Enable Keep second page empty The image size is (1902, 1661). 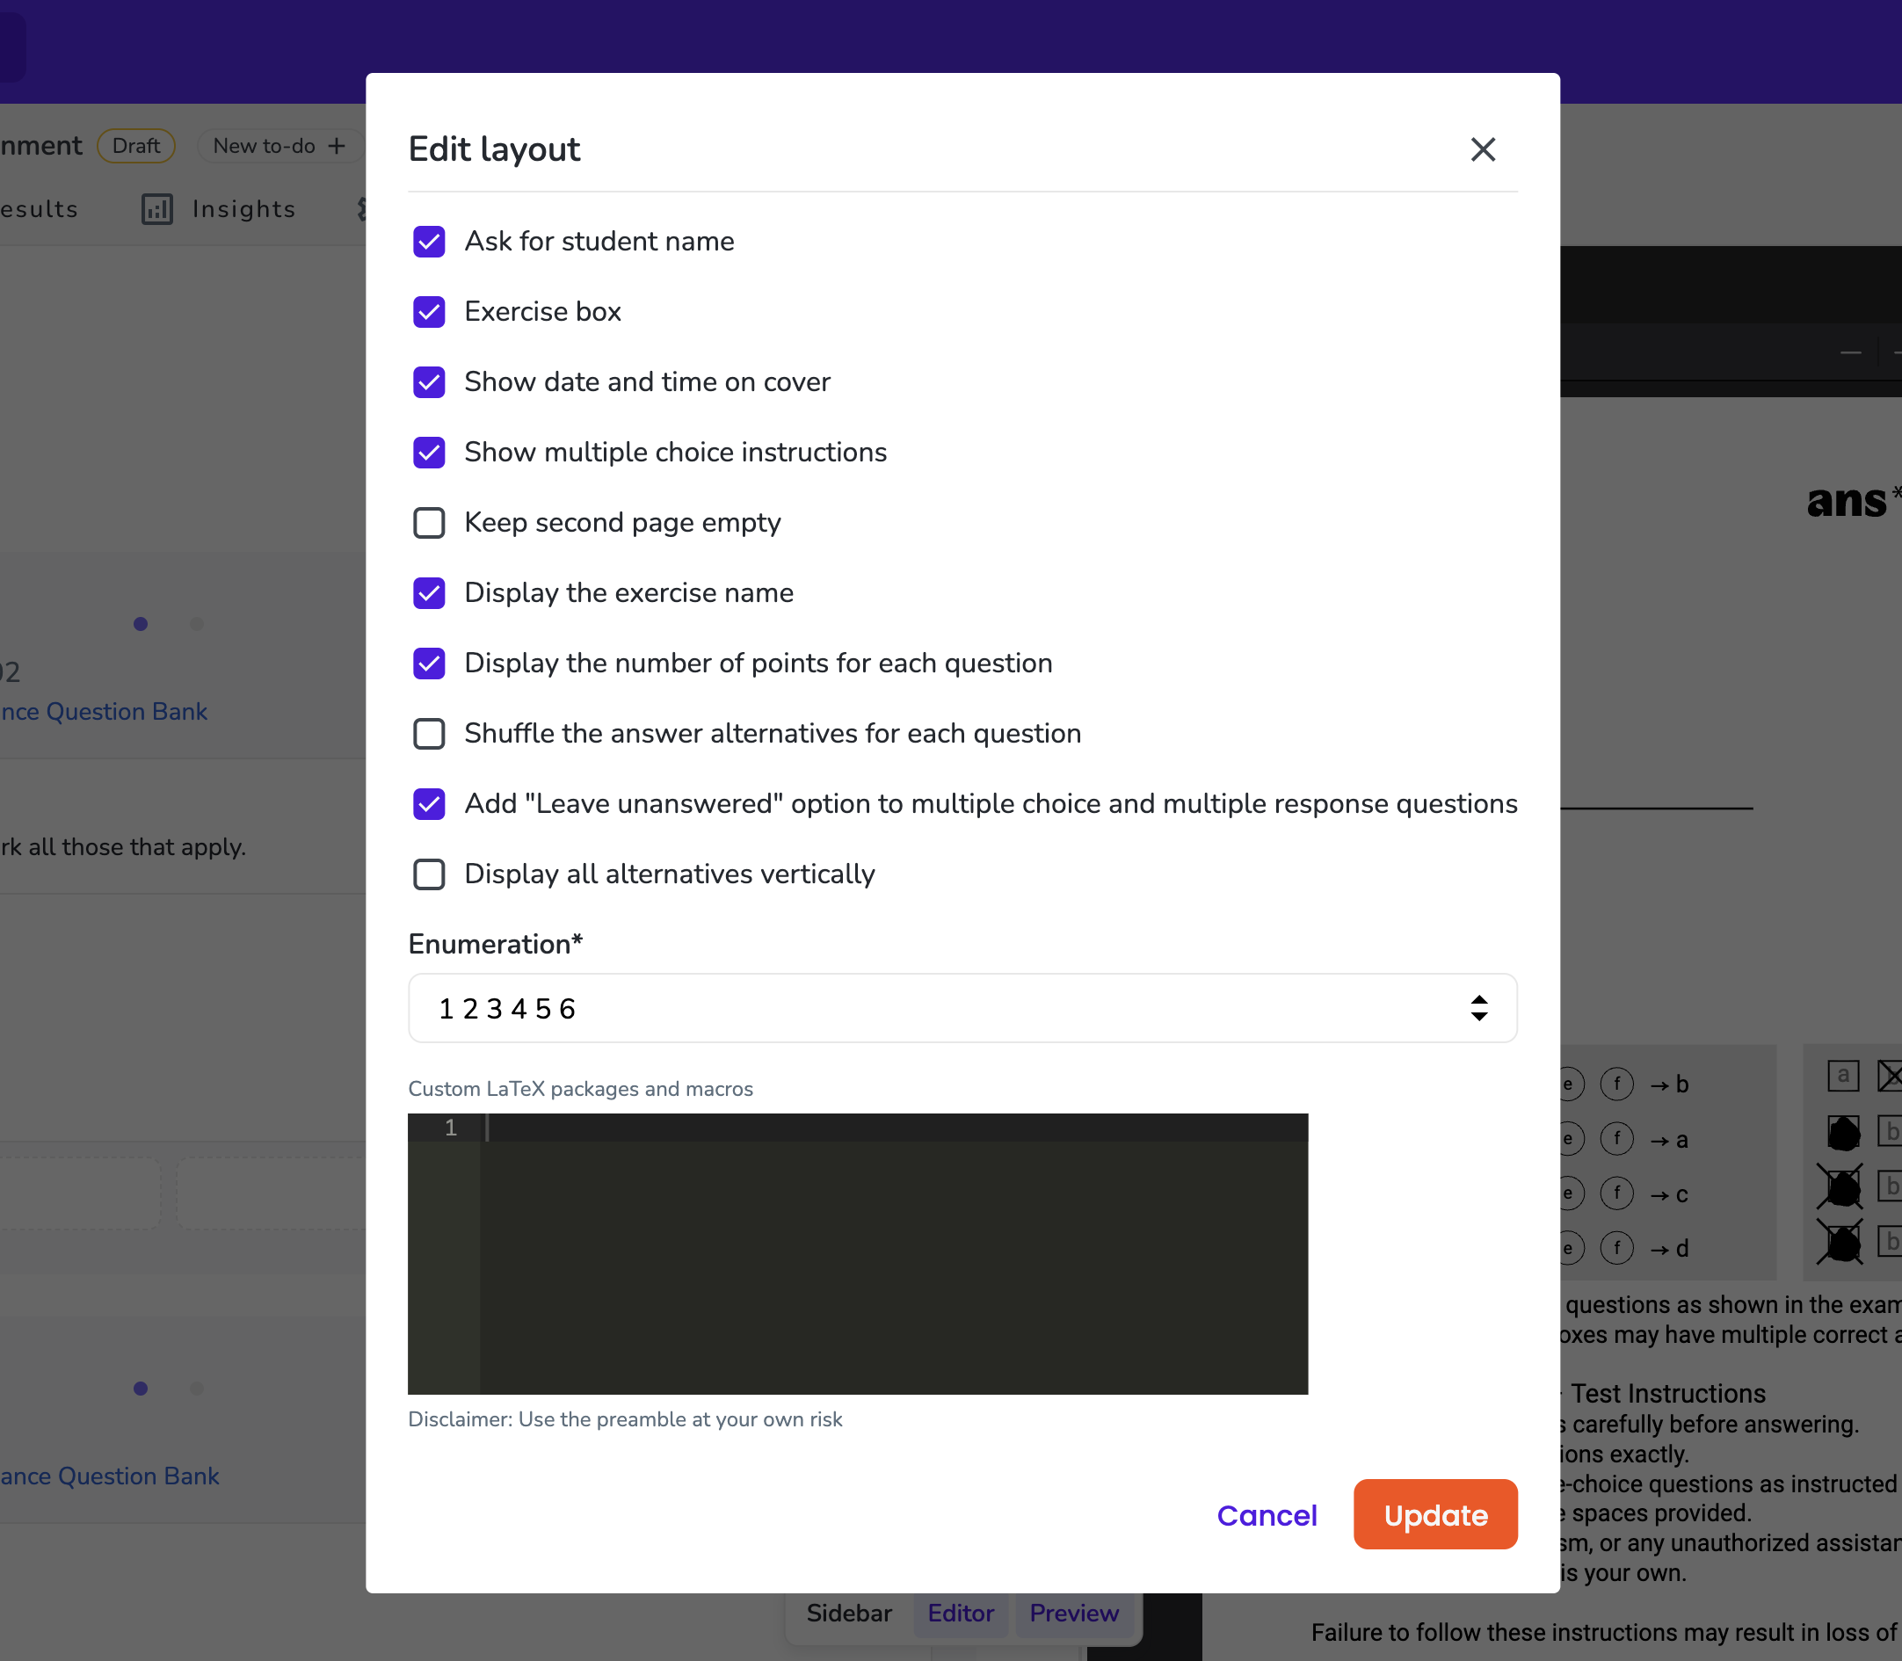click(429, 523)
